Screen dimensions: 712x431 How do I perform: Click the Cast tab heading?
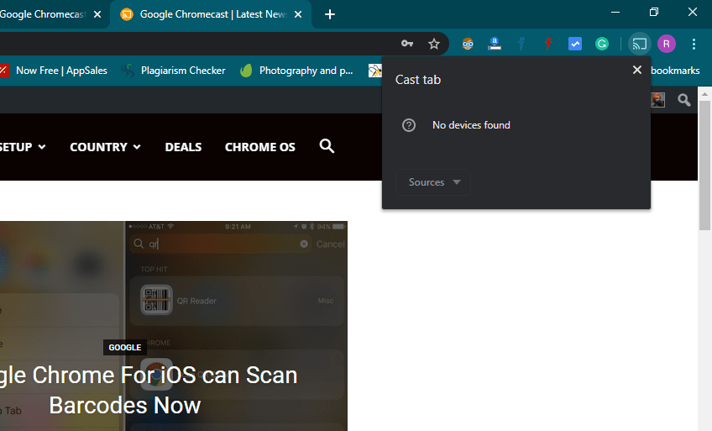[x=418, y=80]
